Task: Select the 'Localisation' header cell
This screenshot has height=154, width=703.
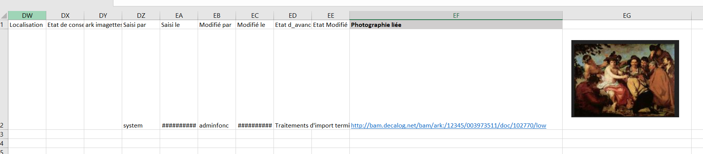Action: (x=27, y=25)
